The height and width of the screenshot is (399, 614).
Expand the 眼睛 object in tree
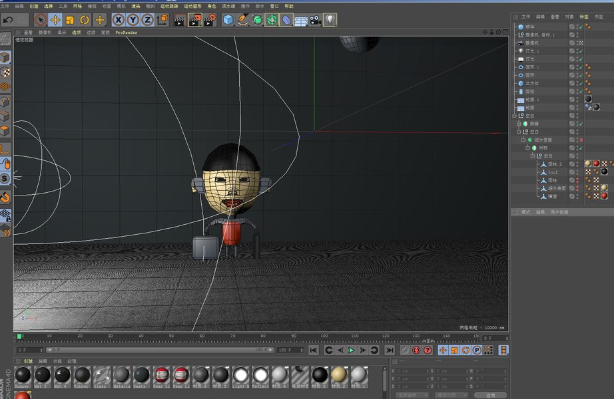[519, 124]
